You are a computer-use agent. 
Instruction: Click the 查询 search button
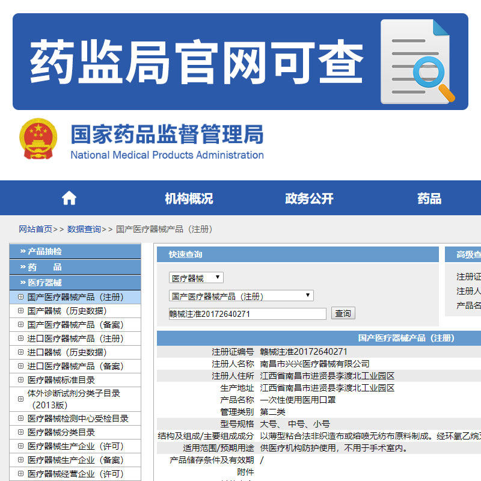click(343, 313)
